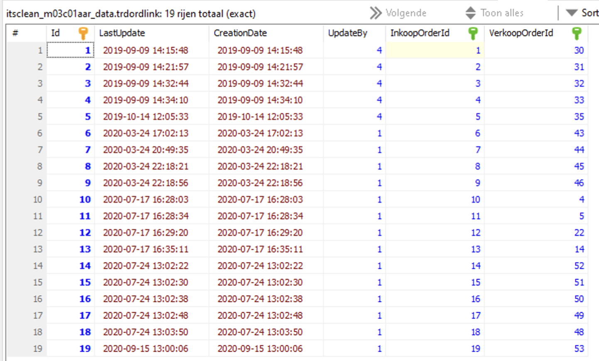599x361 pixels.
Task: Click the # row number column header
Action: (16, 33)
